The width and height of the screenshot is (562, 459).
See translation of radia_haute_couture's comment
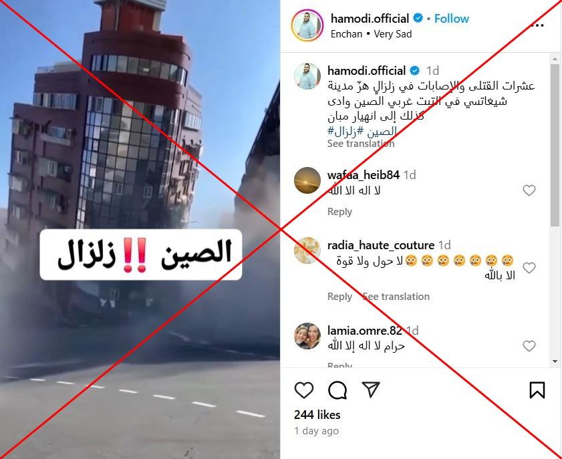(396, 297)
